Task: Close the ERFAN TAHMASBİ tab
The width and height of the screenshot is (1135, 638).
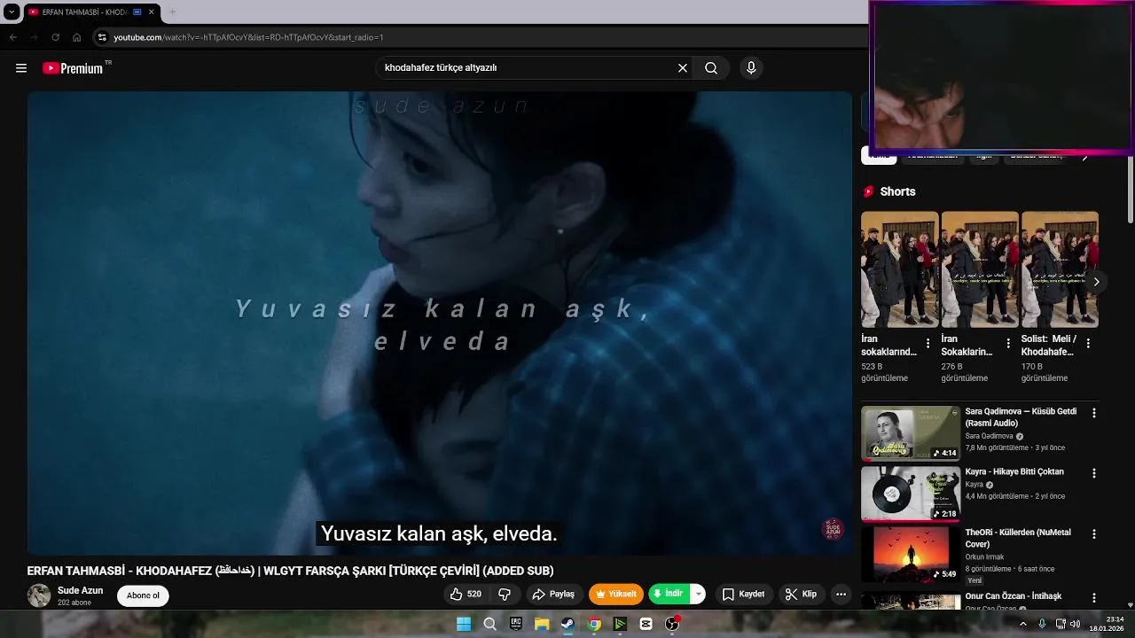Action: pyautogui.click(x=151, y=12)
